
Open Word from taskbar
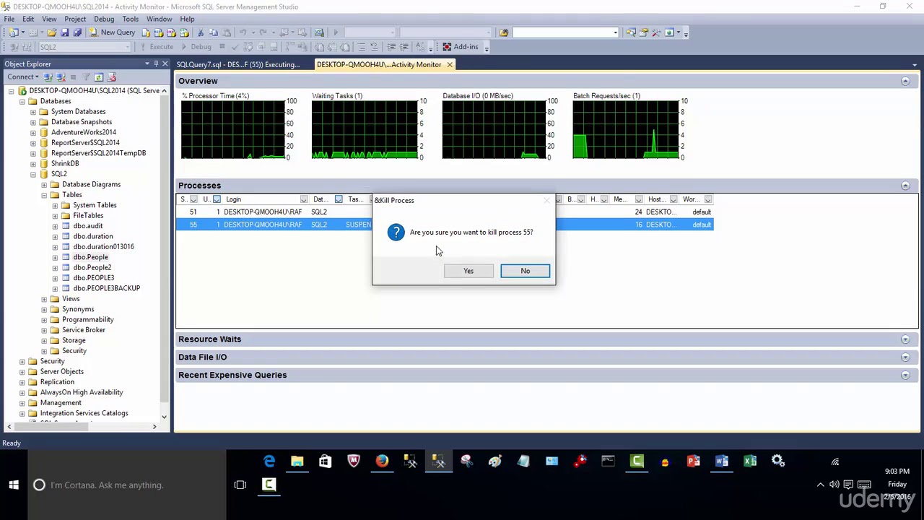(x=722, y=461)
